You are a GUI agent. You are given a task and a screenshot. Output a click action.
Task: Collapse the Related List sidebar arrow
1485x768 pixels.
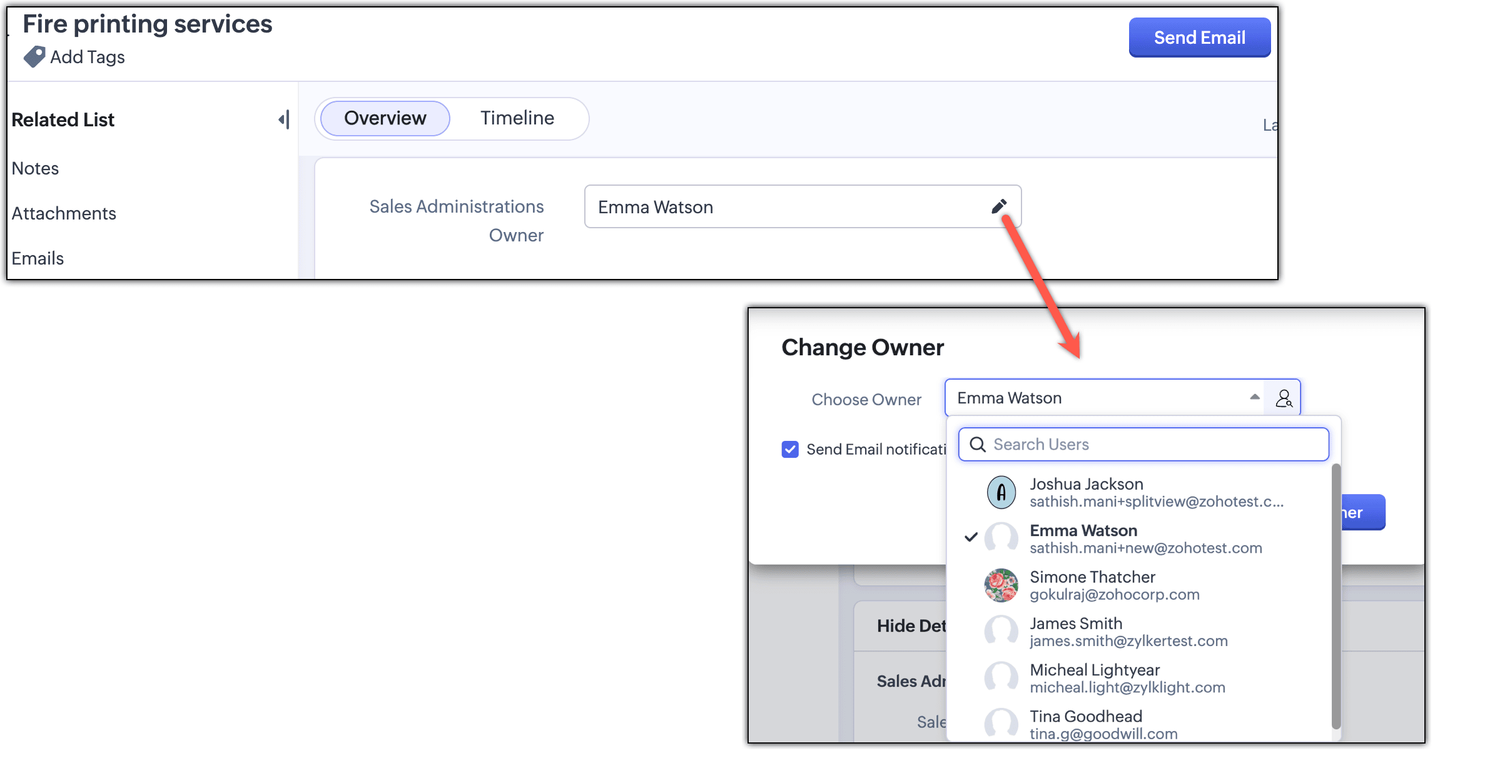click(284, 119)
